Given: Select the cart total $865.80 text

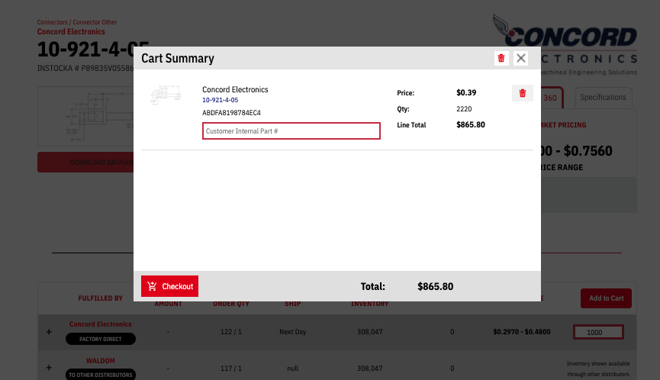Looking at the screenshot, I should tap(435, 287).
